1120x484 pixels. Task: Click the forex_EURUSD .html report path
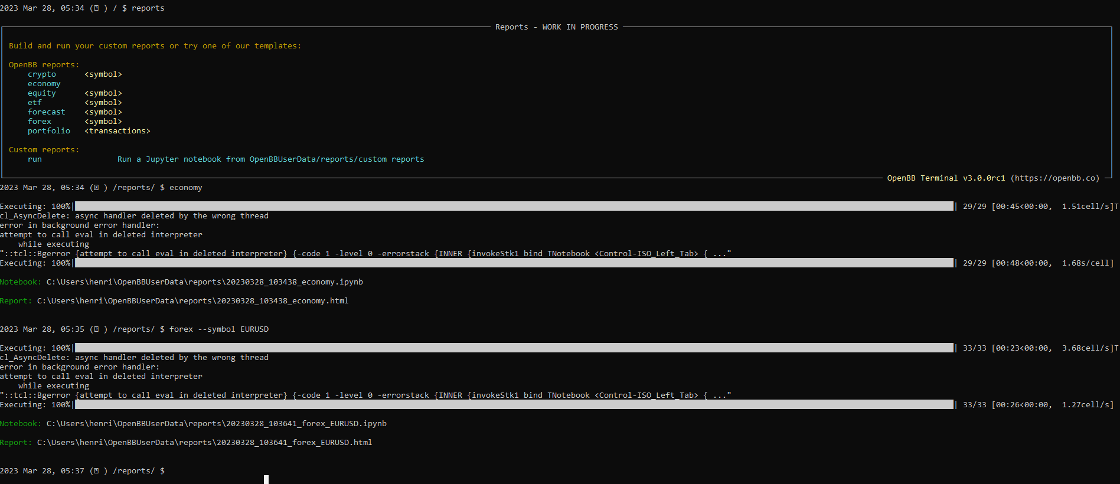point(205,443)
